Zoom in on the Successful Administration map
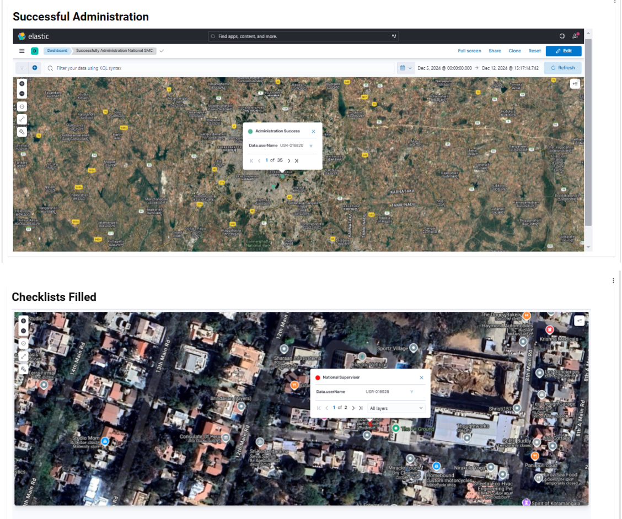The image size is (622, 519). tap(22, 84)
